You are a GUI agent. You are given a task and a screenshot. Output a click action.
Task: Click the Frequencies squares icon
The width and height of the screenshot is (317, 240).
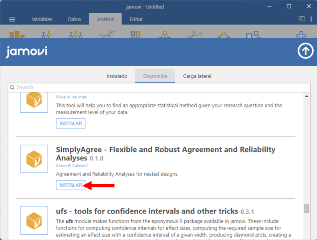pos(135,35)
